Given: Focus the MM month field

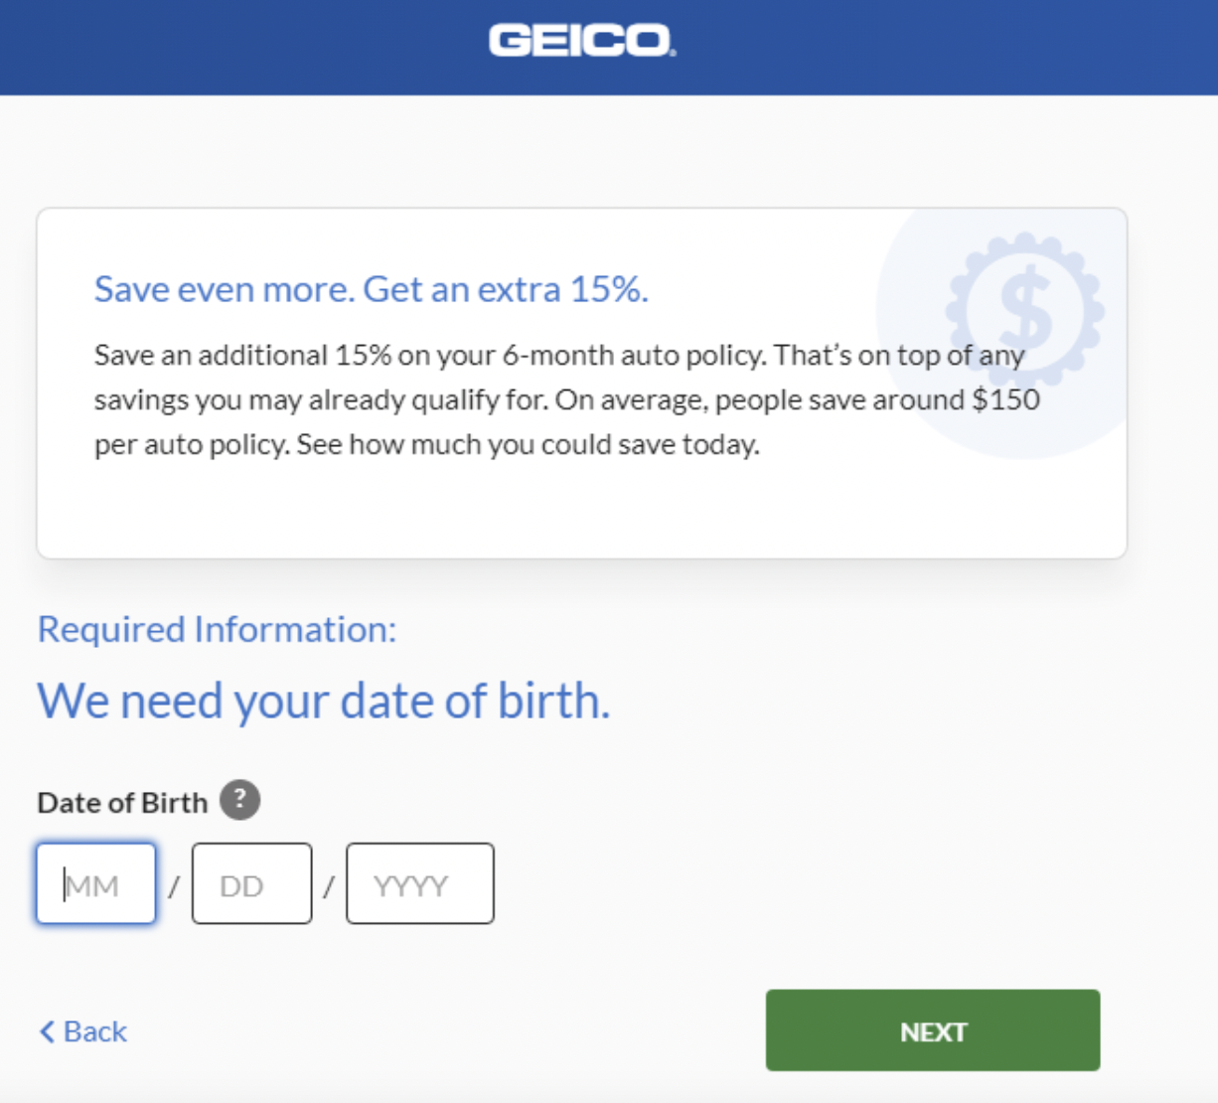Looking at the screenshot, I should tap(96, 883).
